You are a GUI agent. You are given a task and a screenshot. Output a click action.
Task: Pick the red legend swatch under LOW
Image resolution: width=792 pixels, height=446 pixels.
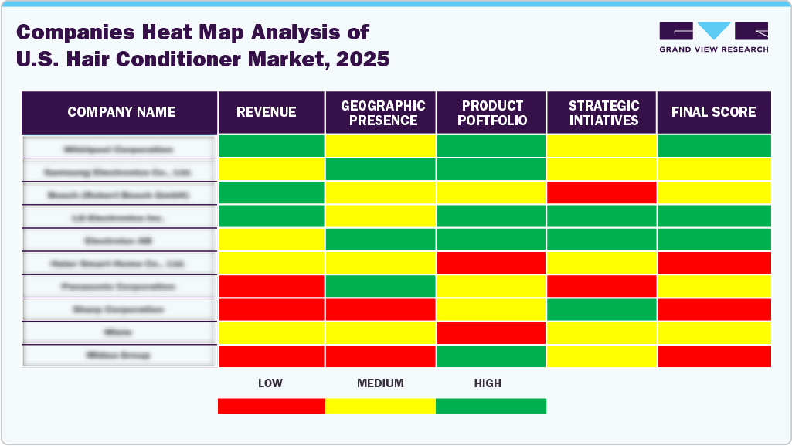(x=271, y=406)
